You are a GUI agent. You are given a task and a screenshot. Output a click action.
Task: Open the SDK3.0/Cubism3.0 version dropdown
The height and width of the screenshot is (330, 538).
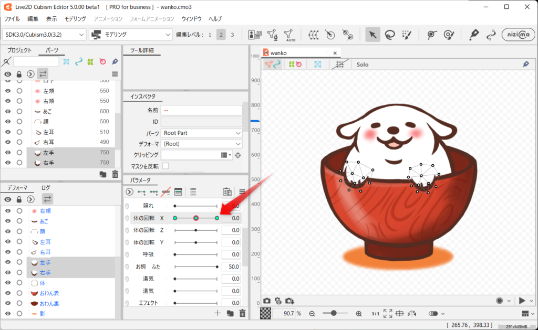coord(44,35)
